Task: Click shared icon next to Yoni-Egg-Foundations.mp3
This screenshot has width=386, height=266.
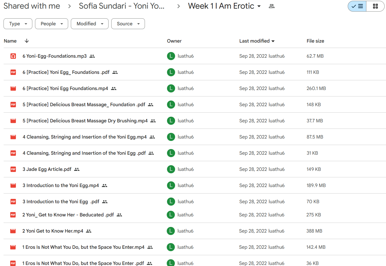Action: [x=92, y=56]
